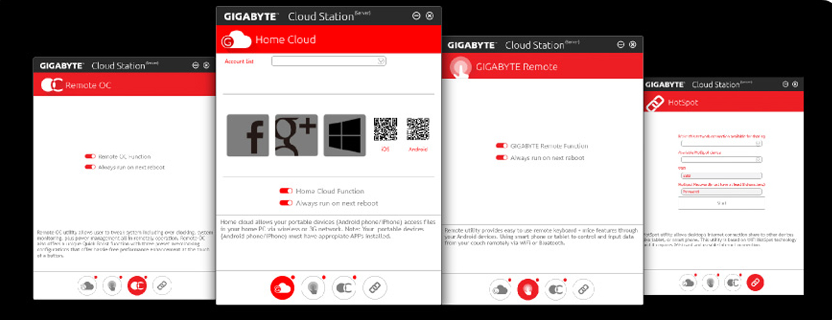This screenshot has height=320, width=832.
Task: Select Home Cloud icon in HotSpot window
Action: point(688,282)
